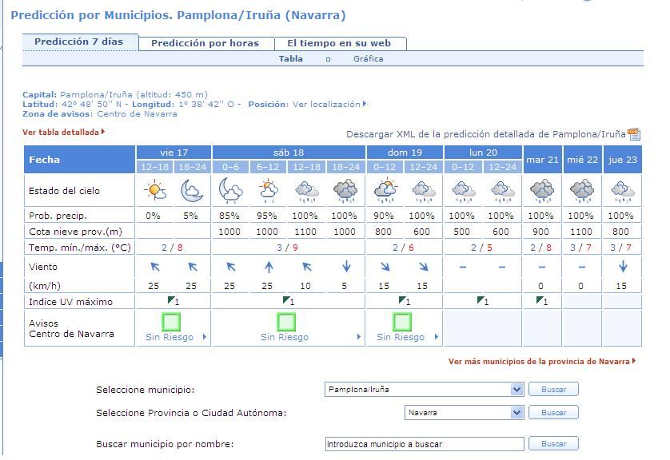This screenshot has width=670, height=460.
Task: Click south wind arrow for sáb 18 18-24
Action: (346, 267)
